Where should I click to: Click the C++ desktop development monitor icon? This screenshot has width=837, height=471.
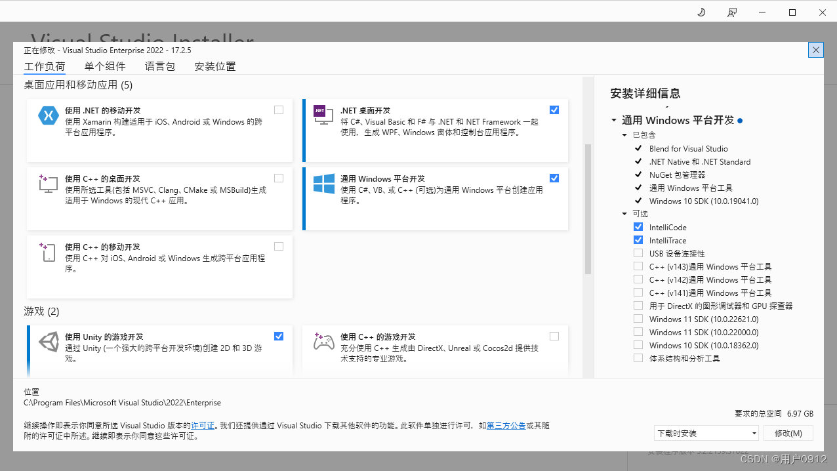49,184
